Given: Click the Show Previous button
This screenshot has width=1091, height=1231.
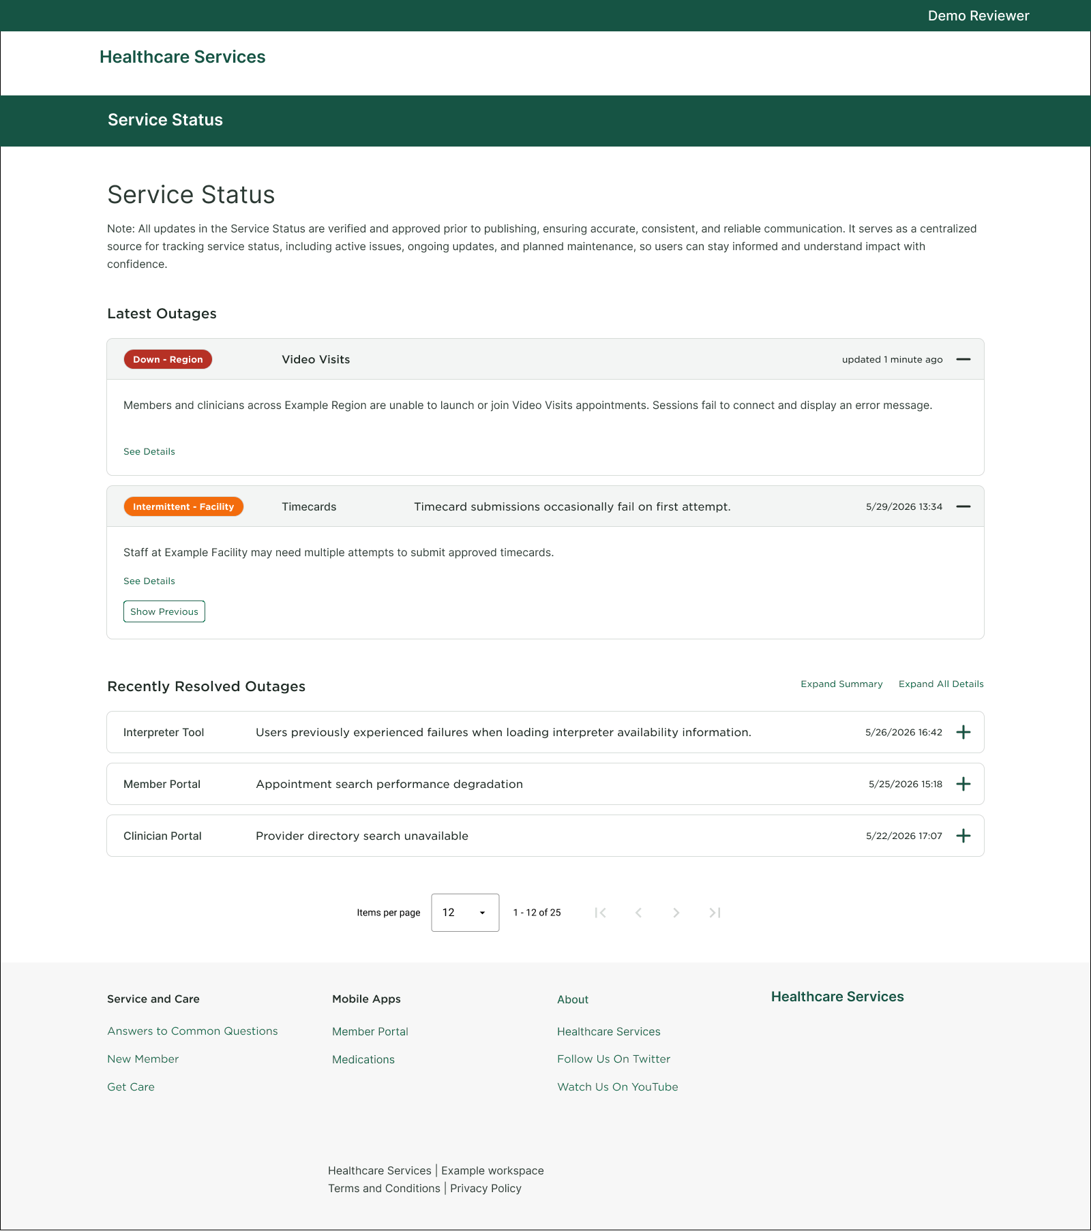Looking at the screenshot, I should tap(164, 611).
